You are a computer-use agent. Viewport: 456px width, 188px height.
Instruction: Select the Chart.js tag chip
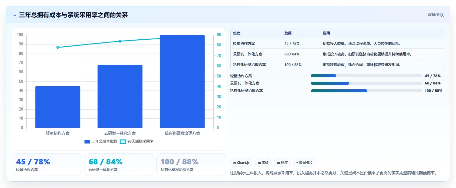(241, 163)
